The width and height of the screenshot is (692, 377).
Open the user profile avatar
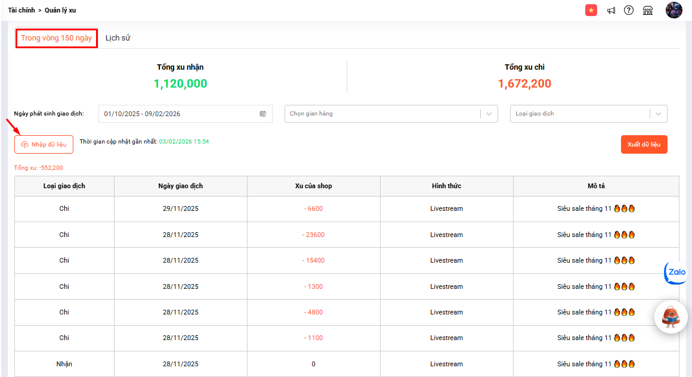(674, 10)
